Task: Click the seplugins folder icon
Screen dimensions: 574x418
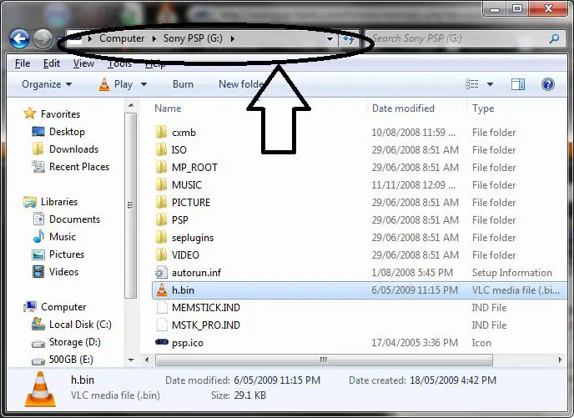Action: point(161,238)
